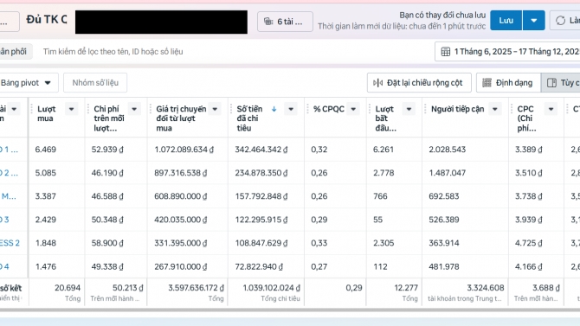The image size is (580, 326).
Task: Click the horizontal scrollbar below the table
Action: tap(290, 310)
